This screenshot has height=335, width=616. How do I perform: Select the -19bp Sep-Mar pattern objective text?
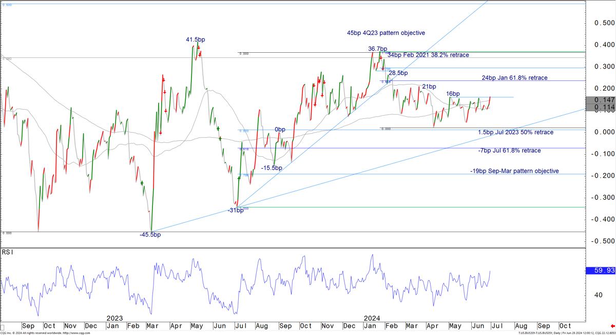pos(514,171)
